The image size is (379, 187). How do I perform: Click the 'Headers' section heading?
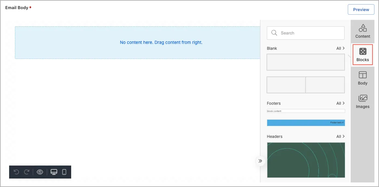(x=275, y=136)
